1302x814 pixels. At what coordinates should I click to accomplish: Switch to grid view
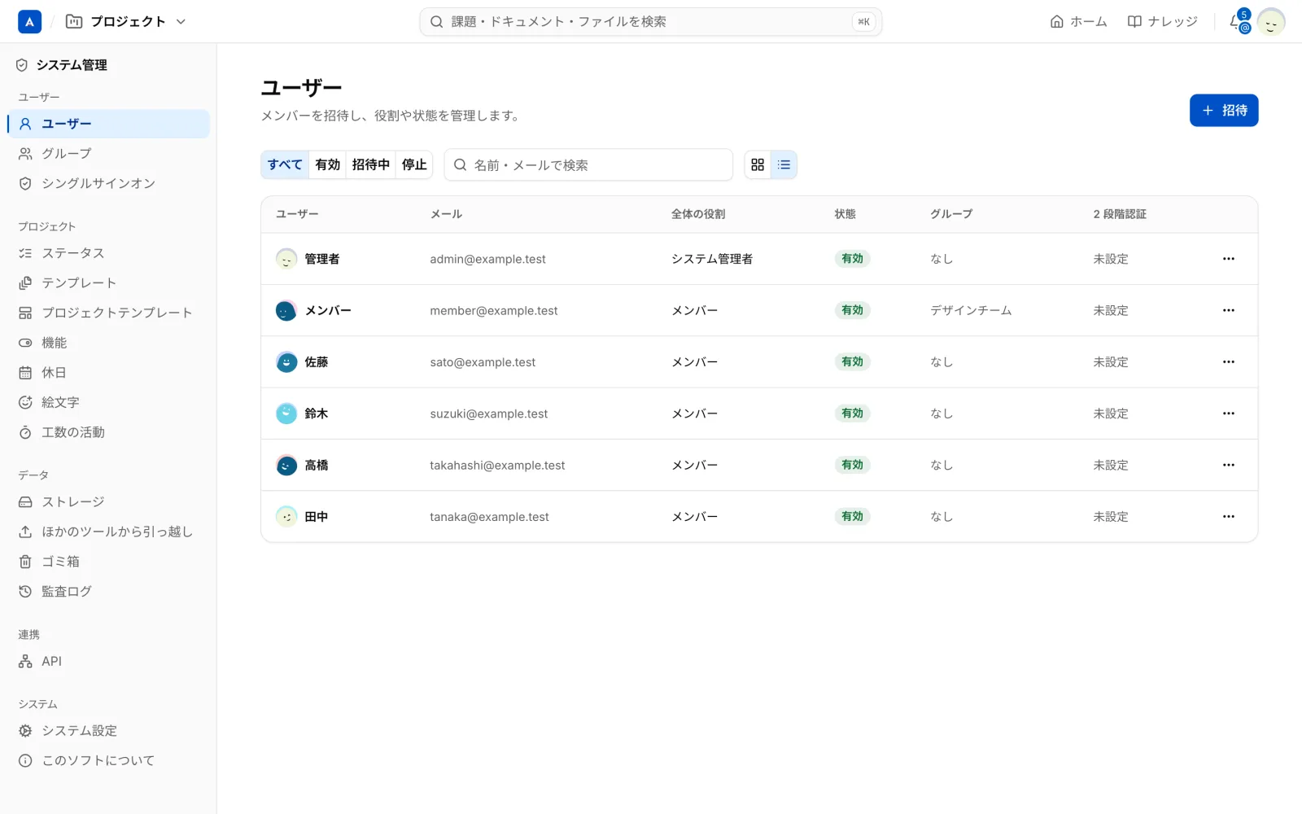pyautogui.click(x=758, y=165)
